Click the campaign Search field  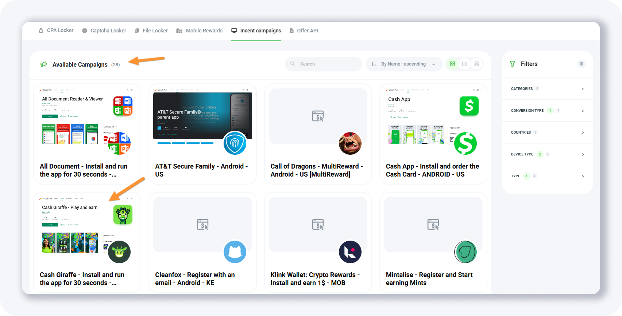click(323, 64)
